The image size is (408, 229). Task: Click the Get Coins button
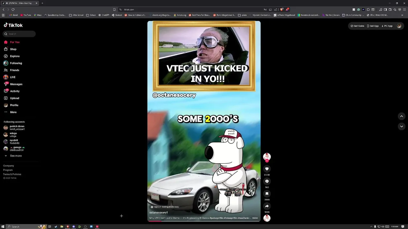[x=357, y=26]
